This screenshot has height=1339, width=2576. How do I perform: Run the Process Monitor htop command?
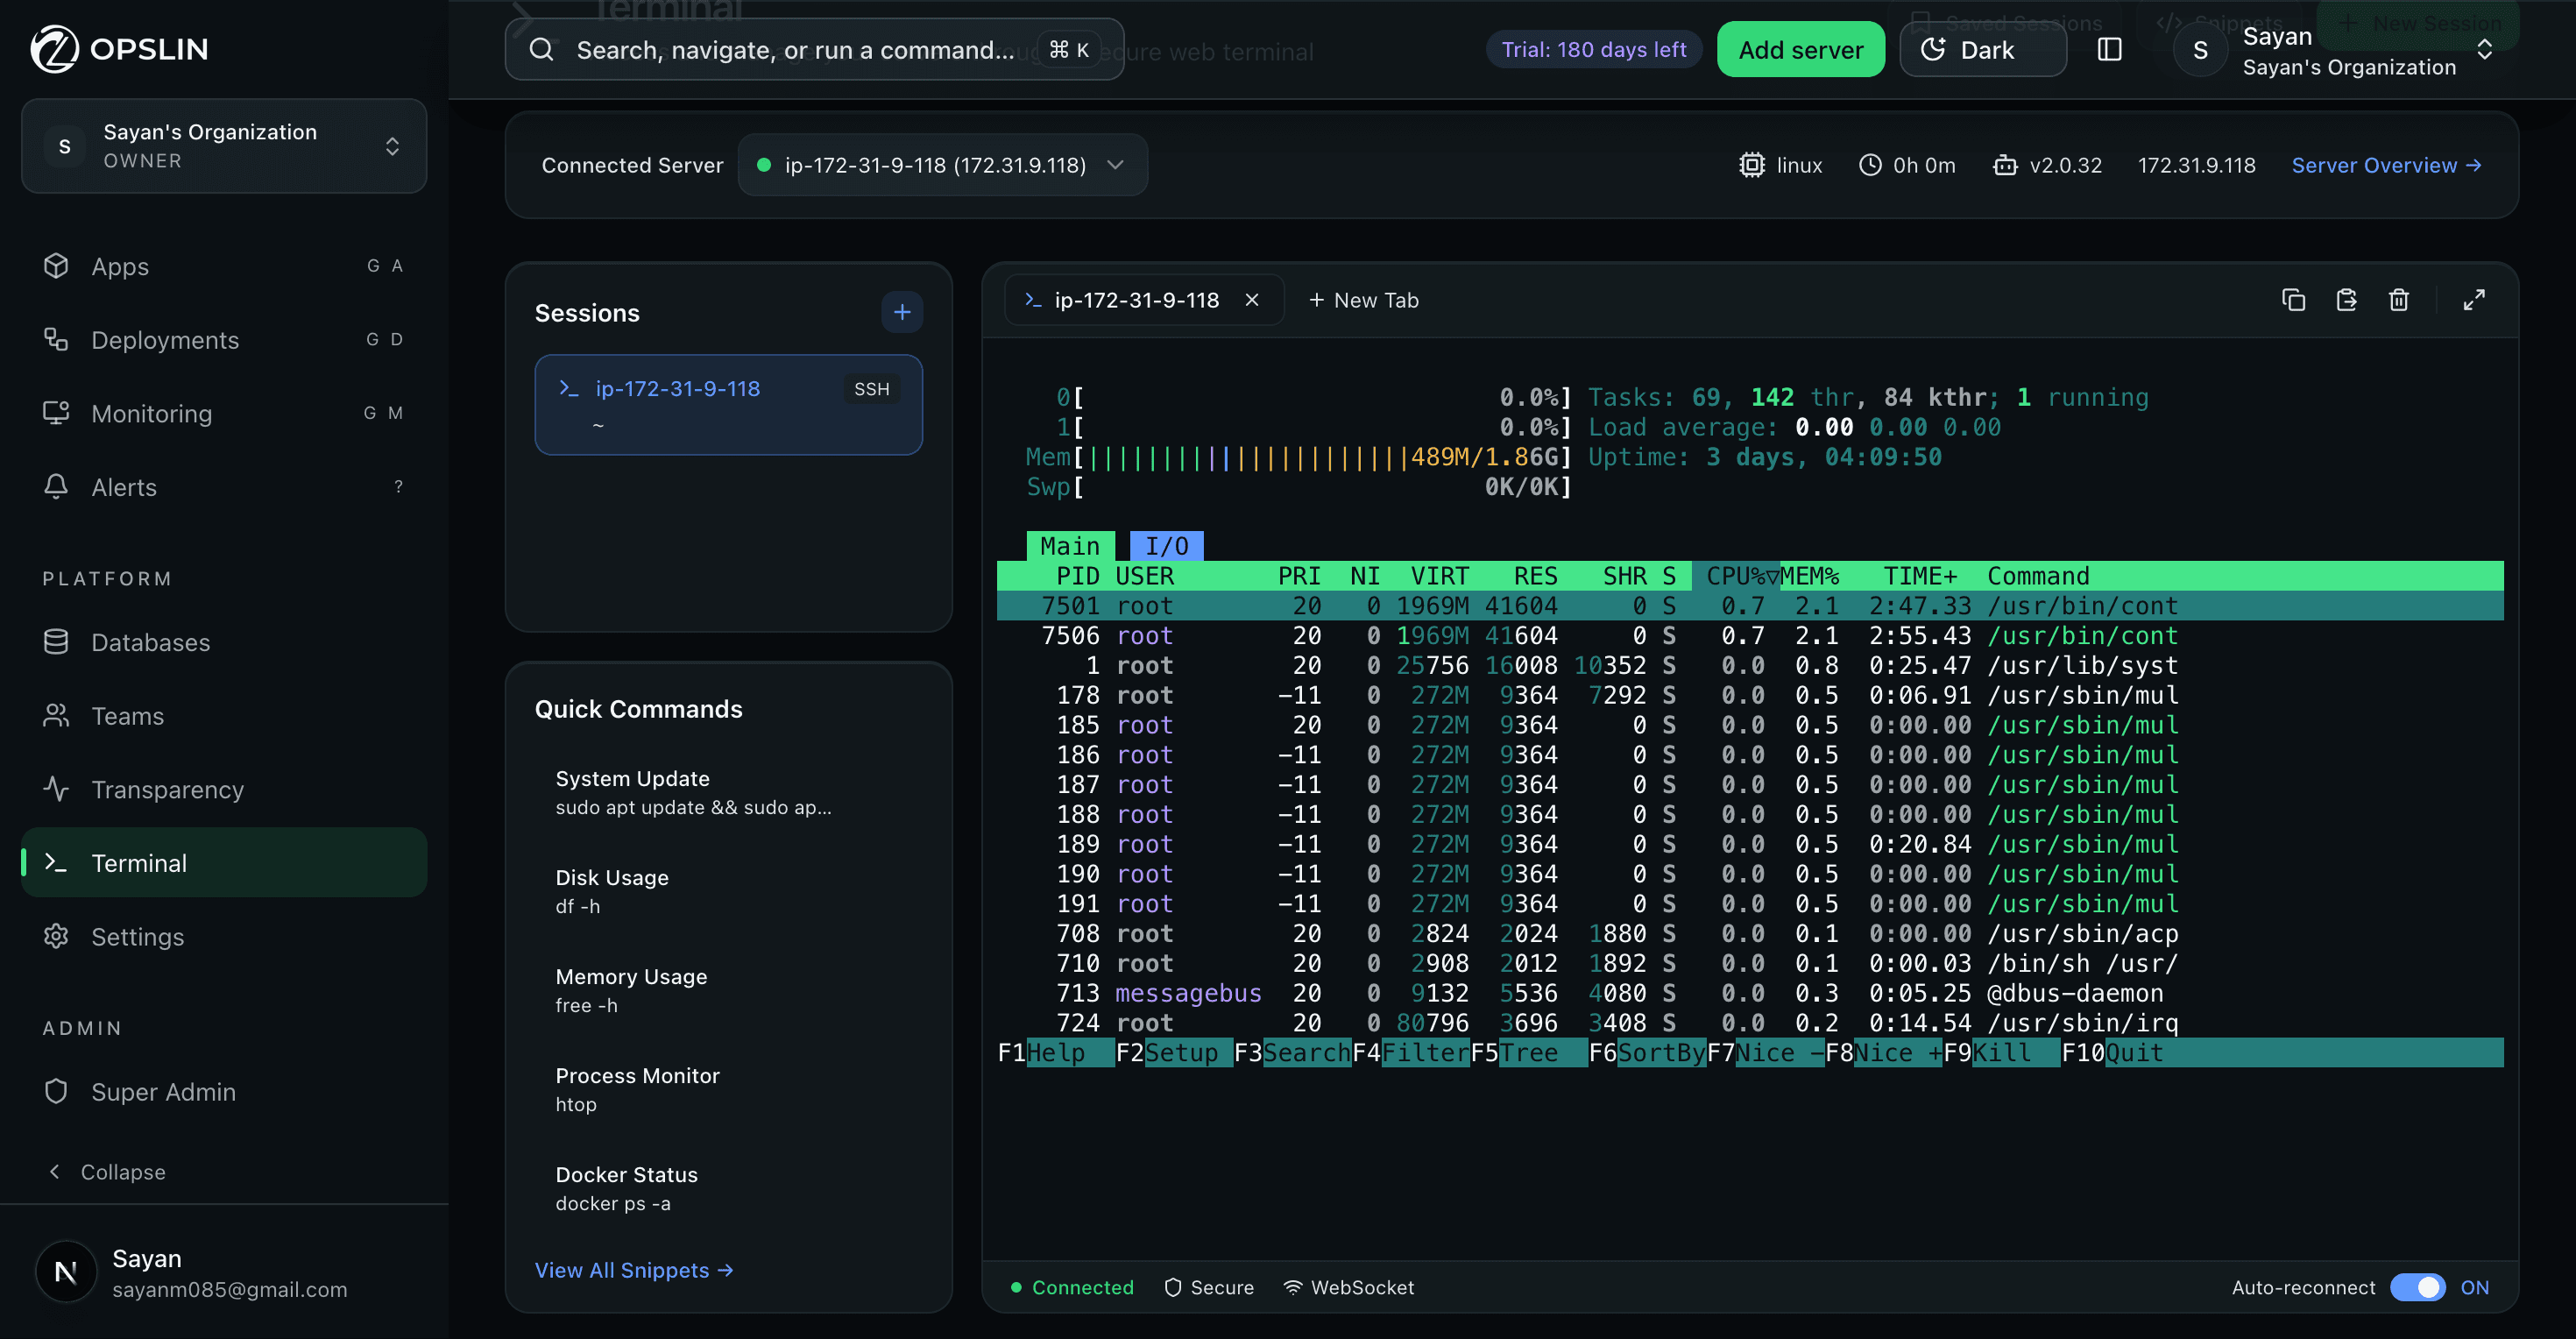coord(728,1089)
